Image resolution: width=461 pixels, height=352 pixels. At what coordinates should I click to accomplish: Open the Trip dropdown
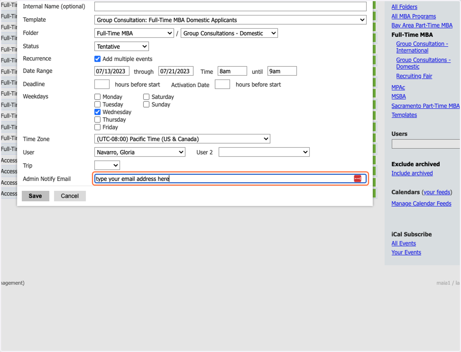pyautogui.click(x=107, y=165)
